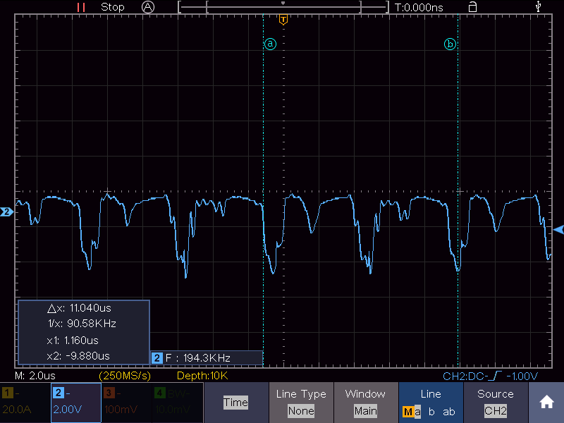The width and height of the screenshot is (564, 423).
Task: Click the memory position bar at top
Action: click(283, 7)
